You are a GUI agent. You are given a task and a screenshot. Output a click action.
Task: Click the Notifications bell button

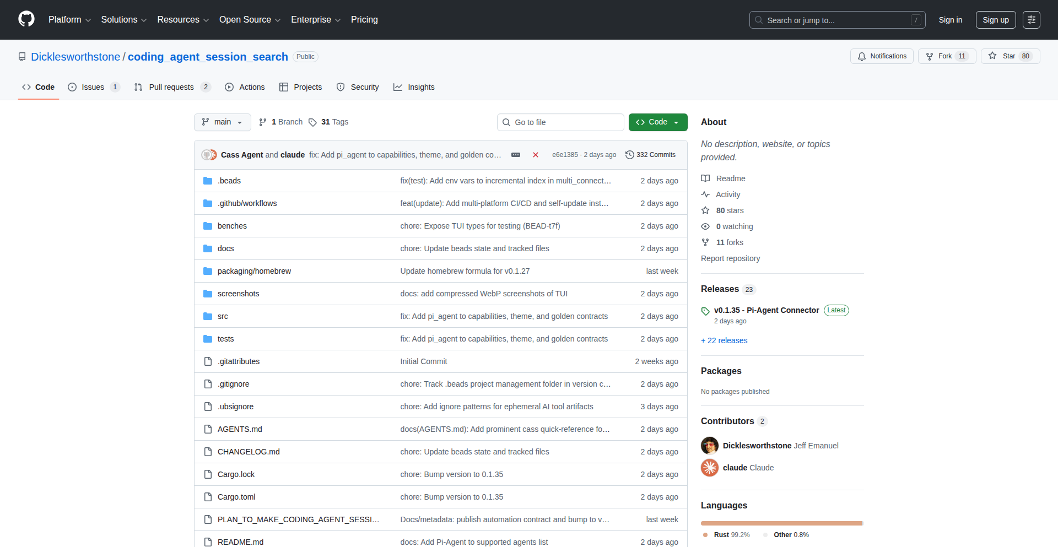[x=882, y=56]
